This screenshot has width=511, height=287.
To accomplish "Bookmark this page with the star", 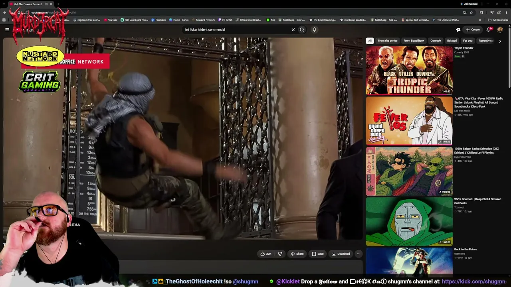I will tap(471, 12).
